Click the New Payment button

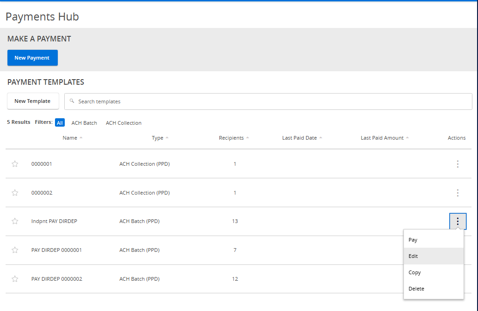[x=32, y=57]
